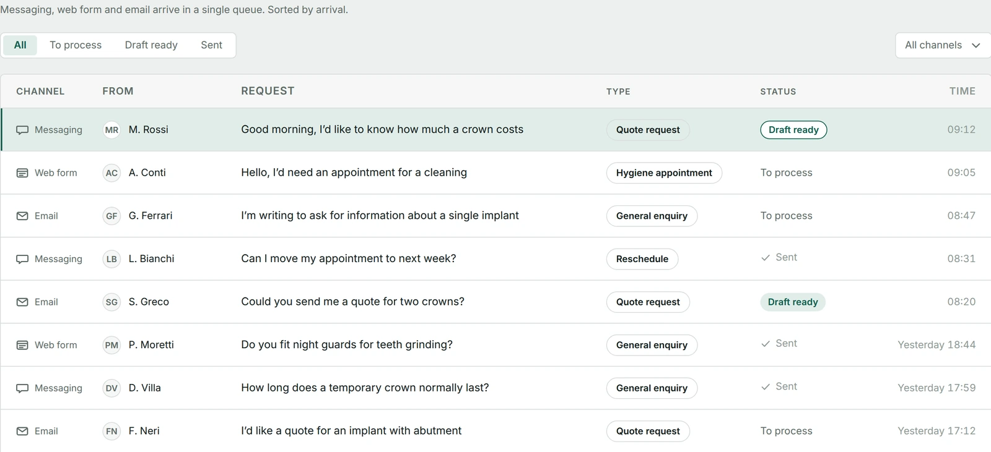Click the Messaging chat icon for M. Rossi
Image resolution: width=991 pixels, height=452 pixels.
tap(22, 130)
